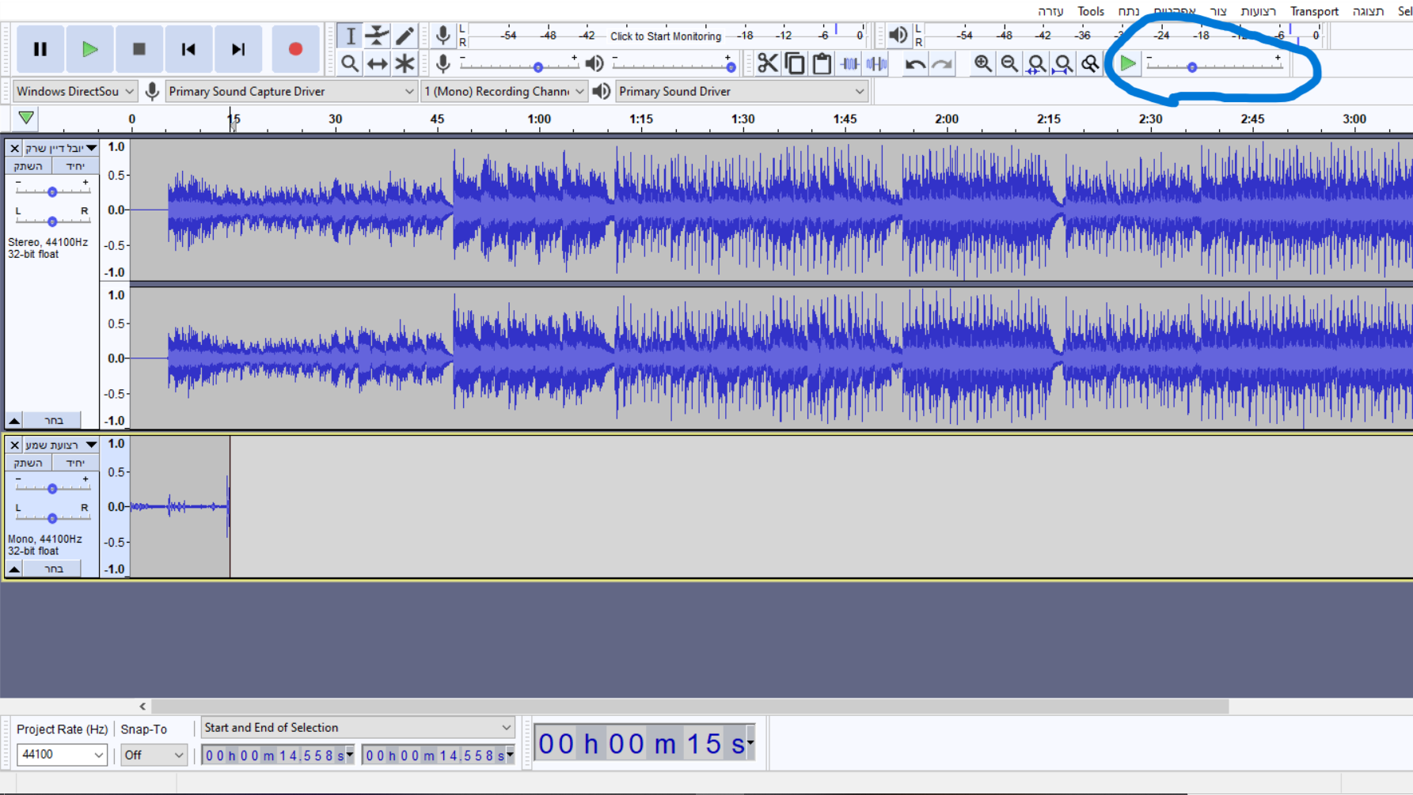Pause playback with the Pause button
The height and width of the screenshot is (795, 1413).
(40, 49)
